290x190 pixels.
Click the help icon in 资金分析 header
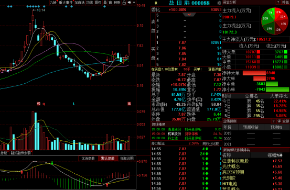click(x=278, y=2)
